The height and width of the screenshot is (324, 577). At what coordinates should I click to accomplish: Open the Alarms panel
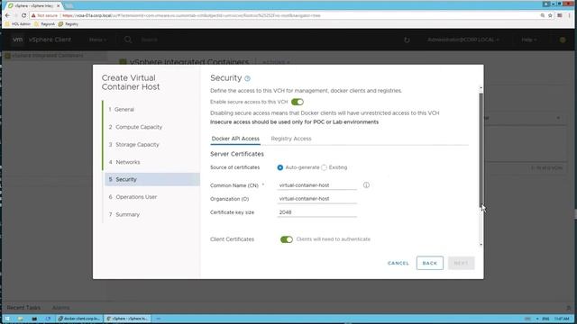tap(60, 308)
